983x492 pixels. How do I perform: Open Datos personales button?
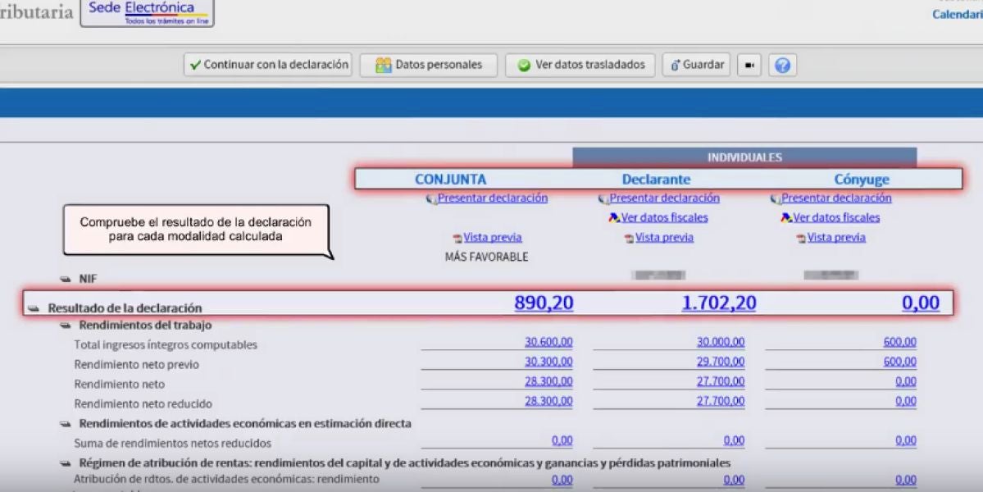pyautogui.click(x=429, y=65)
